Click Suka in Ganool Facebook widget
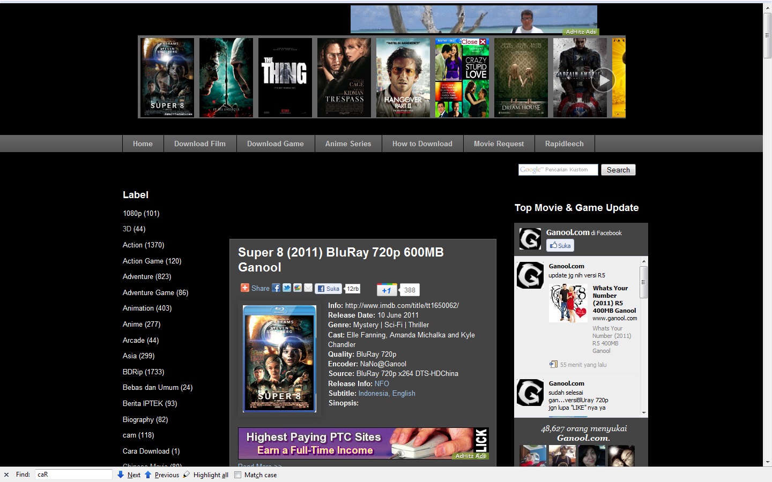The image size is (772, 482). point(560,245)
